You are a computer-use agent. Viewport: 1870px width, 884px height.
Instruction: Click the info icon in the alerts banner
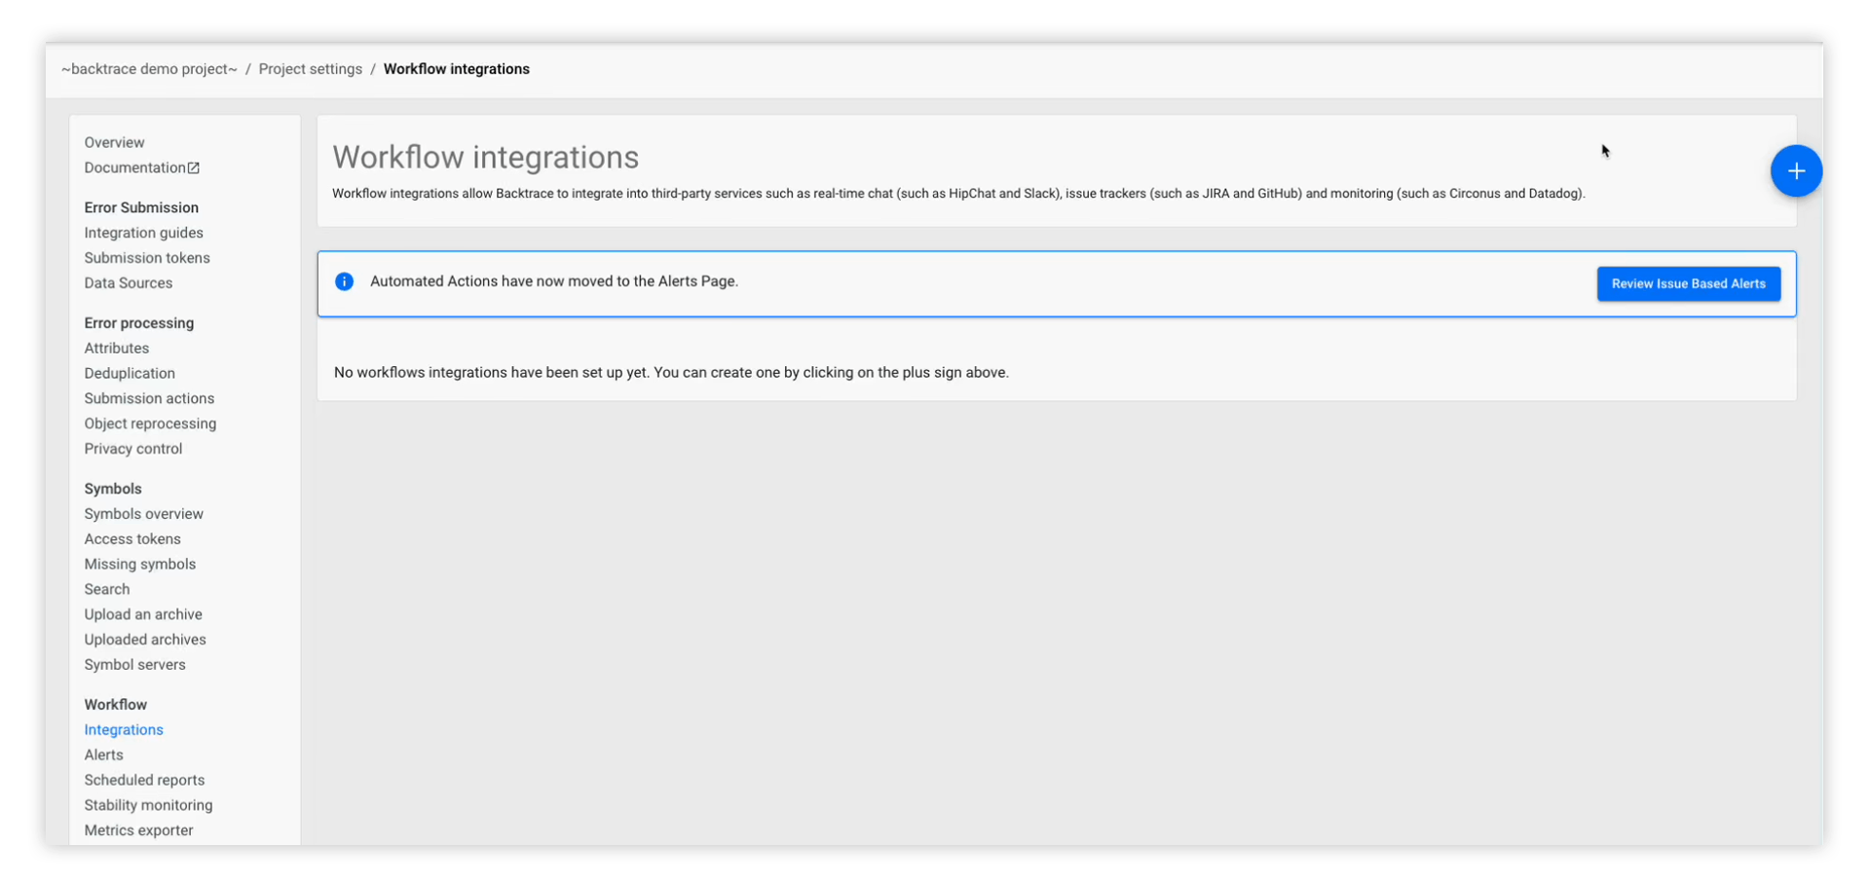tap(344, 281)
